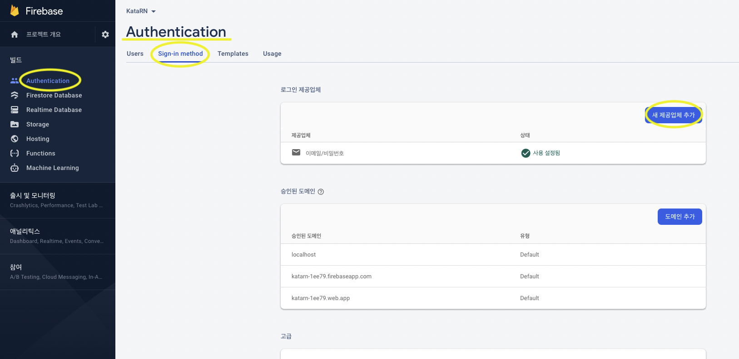Click the Firestore Database icon
The height and width of the screenshot is (359, 739).
pyautogui.click(x=15, y=95)
